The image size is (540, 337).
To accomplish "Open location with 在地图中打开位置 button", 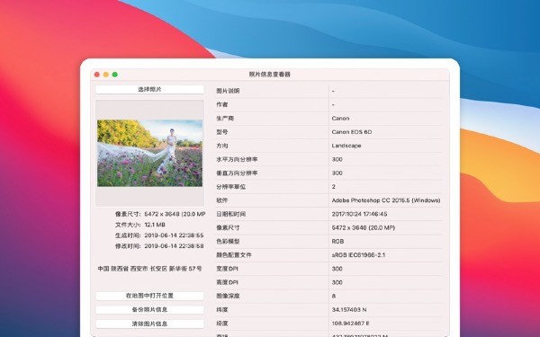I will coord(149,296).
